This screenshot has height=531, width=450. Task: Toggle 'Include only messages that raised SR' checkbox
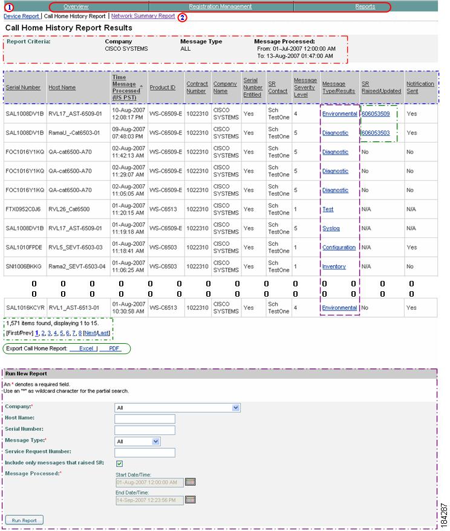pyautogui.click(x=119, y=463)
